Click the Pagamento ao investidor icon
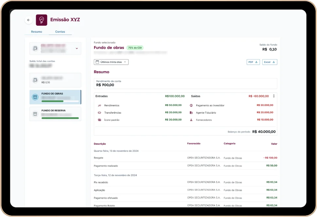 point(191,105)
